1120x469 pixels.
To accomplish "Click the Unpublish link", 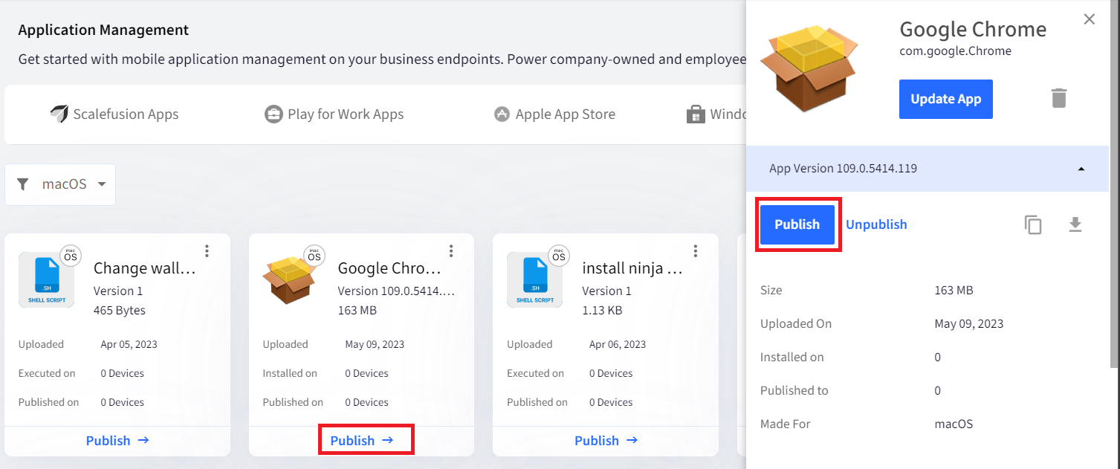I will [x=876, y=224].
